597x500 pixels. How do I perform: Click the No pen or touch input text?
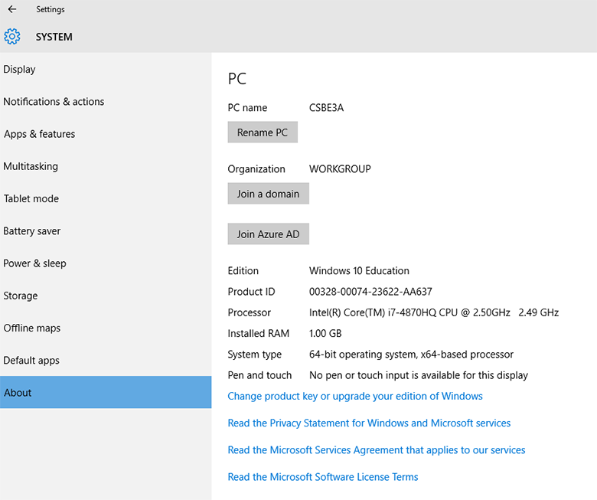point(419,375)
